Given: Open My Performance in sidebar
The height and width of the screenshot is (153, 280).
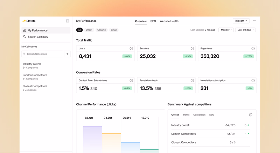Looking at the screenshot, I should pos(46,30).
